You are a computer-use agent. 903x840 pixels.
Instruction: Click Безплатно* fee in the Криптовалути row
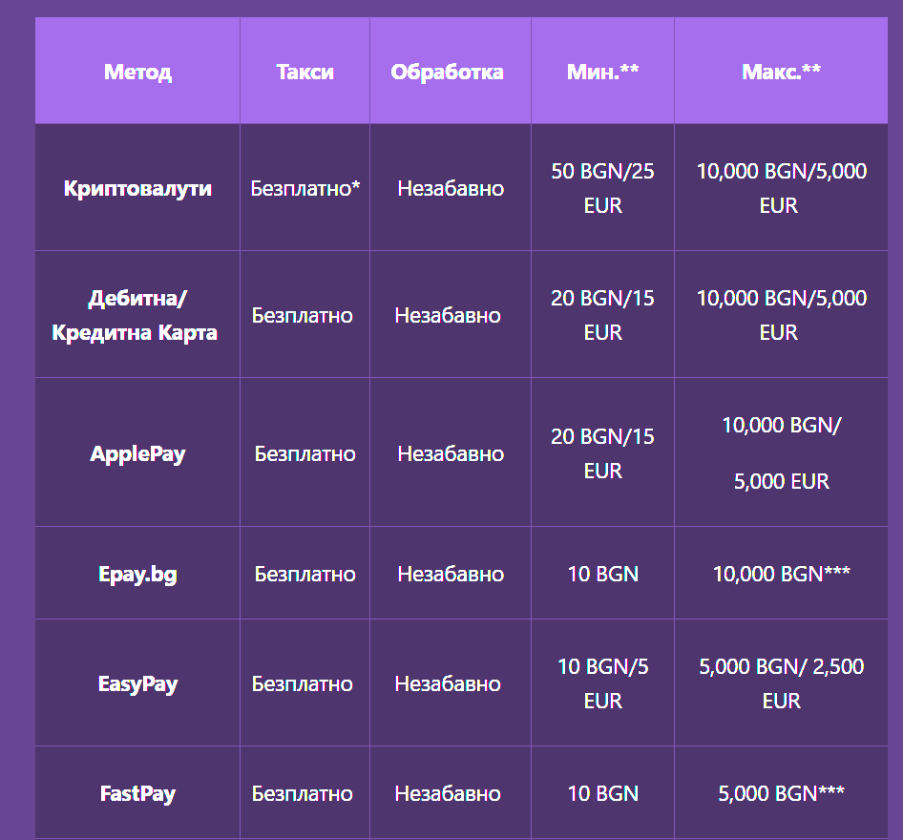pos(305,188)
